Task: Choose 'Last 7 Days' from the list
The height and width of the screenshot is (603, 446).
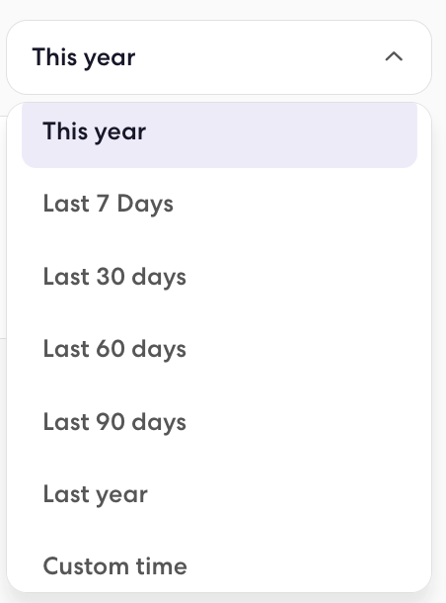Action: 219,204
